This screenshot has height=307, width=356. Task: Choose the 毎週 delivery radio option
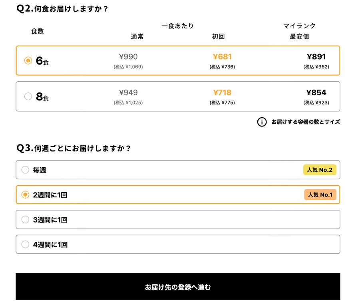coord(25,170)
